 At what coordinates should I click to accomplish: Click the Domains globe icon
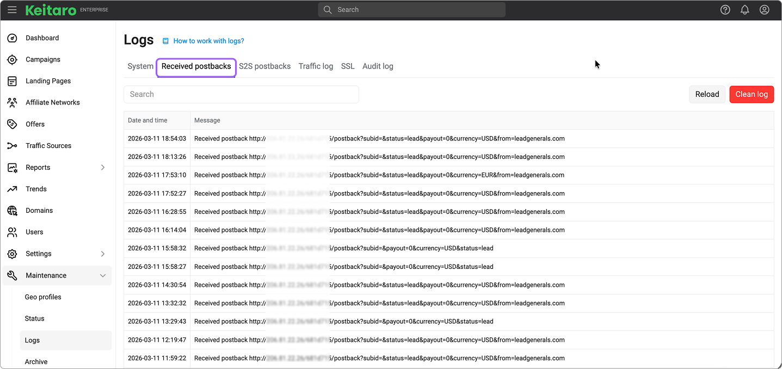[12, 211]
